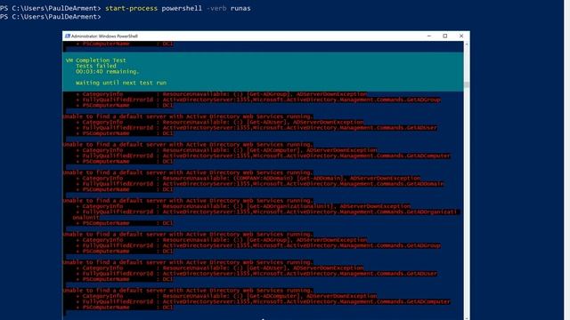
Task: Click the scroll-up arrow of the Administrator PowerShell window
Action: tap(467, 44)
